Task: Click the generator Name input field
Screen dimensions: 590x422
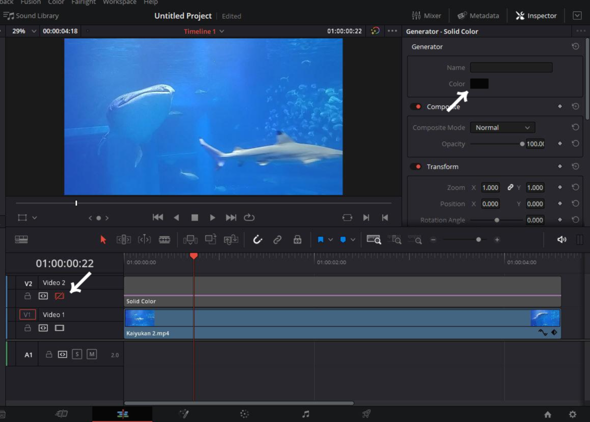Action: click(511, 67)
